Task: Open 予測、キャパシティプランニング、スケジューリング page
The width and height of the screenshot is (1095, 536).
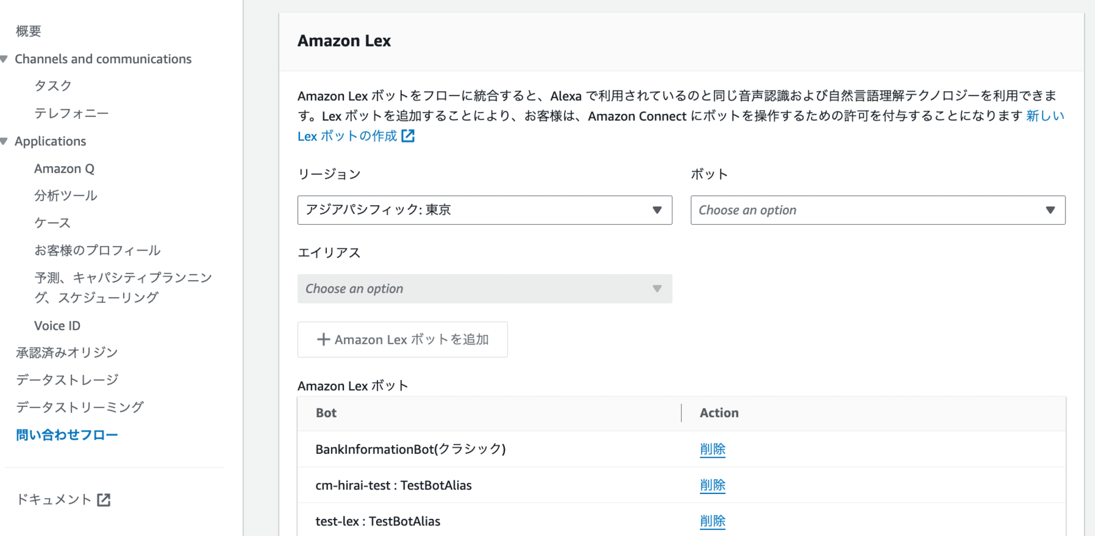Action: [123, 288]
